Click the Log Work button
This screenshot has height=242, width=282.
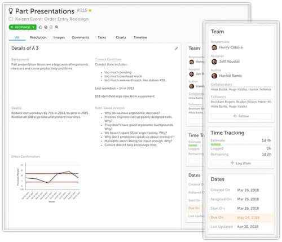click(x=241, y=163)
